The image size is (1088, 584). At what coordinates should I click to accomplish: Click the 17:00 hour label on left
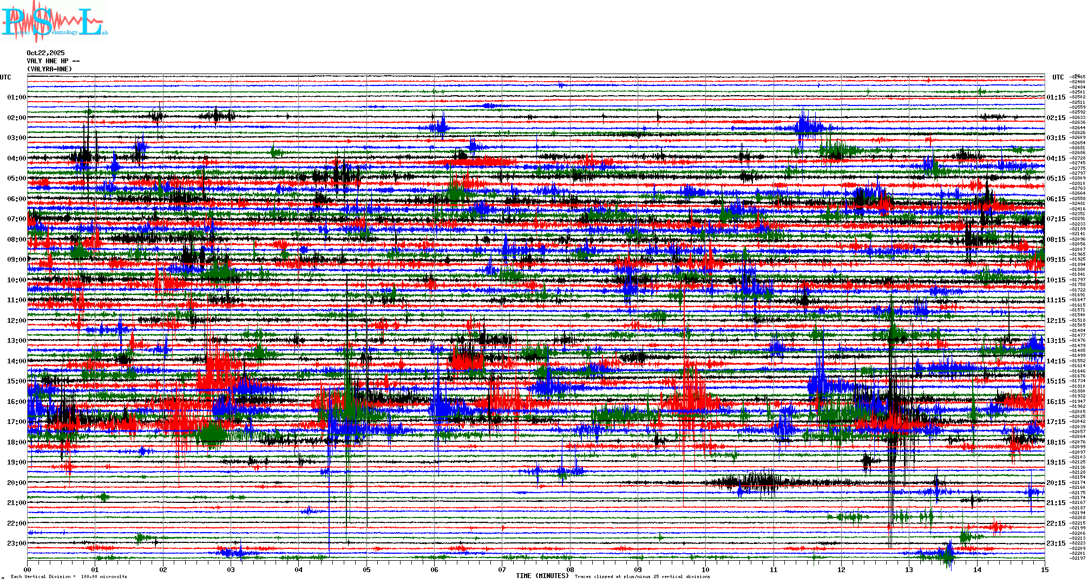pyautogui.click(x=16, y=422)
